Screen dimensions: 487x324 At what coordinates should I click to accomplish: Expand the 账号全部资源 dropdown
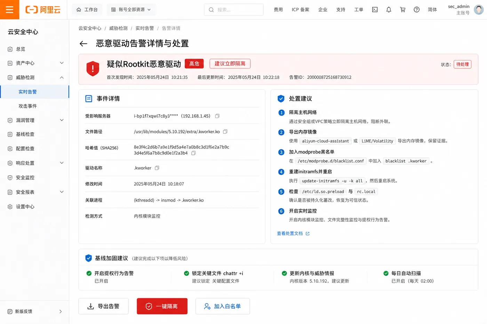[x=131, y=10]
